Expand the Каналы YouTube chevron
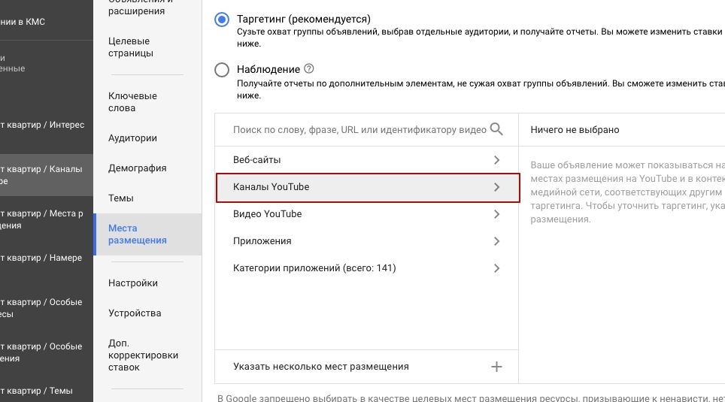This screenshot has height=402, width=725. 496,187
